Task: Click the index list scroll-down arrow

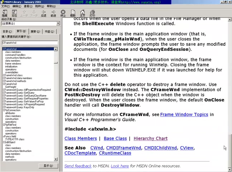Action: 55,159
